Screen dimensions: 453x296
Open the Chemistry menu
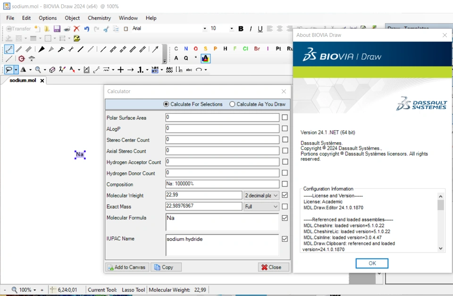[99, 18]
